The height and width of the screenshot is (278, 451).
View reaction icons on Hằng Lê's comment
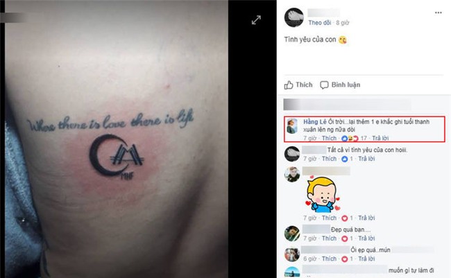[x=350, y=138]
